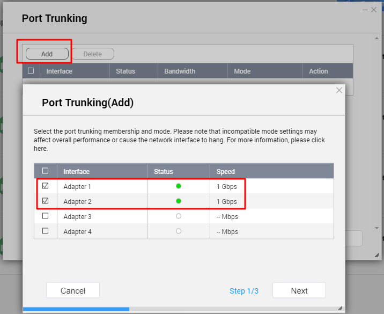Click Next to continue
Image resolution: width=384 pixels, height=314 pixels.
(x=299, y=290)
